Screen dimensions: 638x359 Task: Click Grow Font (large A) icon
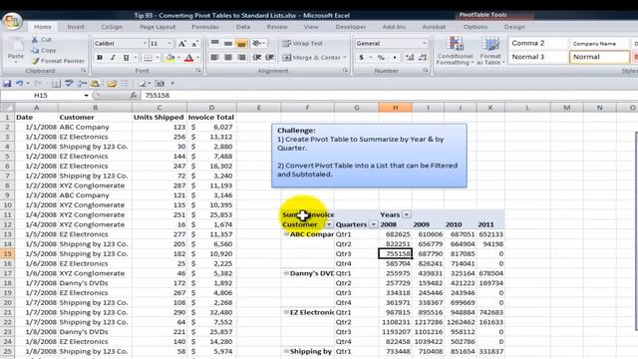(x=181, y=44)
